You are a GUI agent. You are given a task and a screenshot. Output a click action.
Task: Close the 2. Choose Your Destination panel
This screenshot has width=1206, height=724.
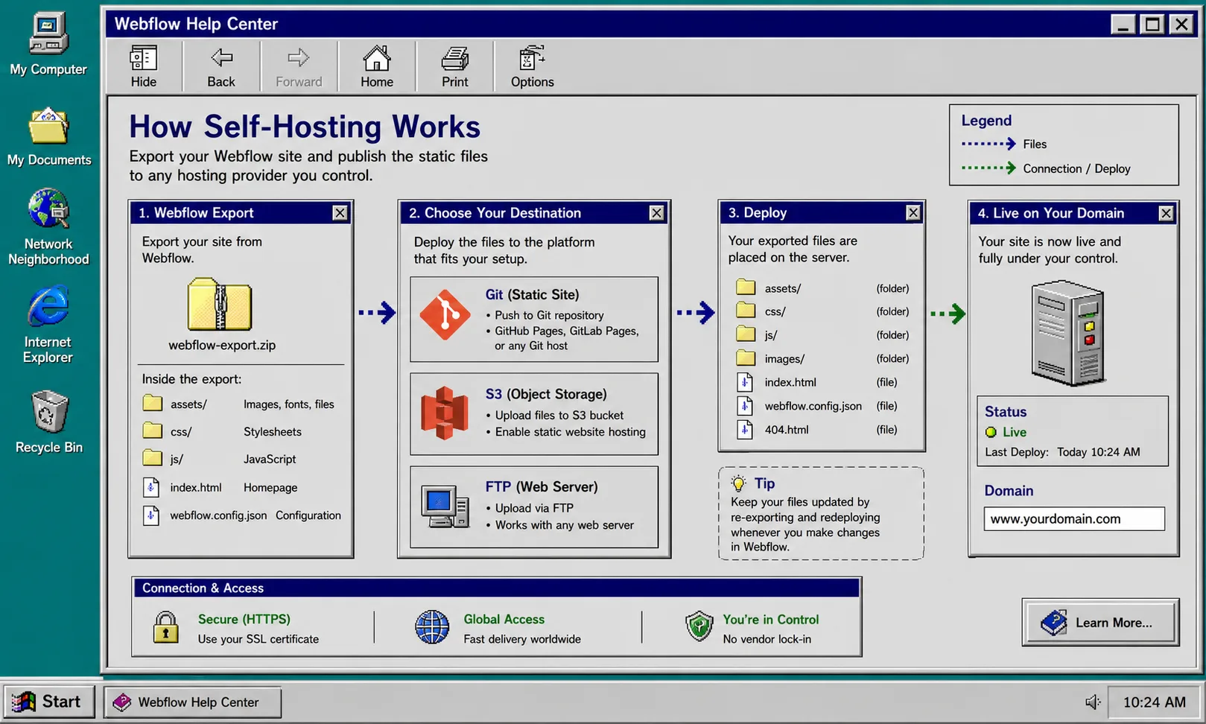(x=656, y=213)
